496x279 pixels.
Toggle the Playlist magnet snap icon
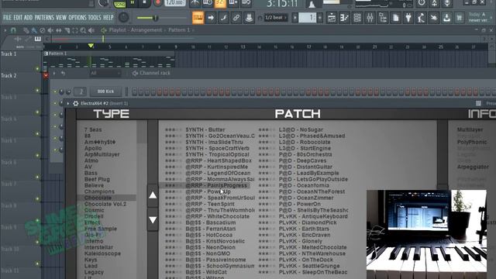[13, 30]
